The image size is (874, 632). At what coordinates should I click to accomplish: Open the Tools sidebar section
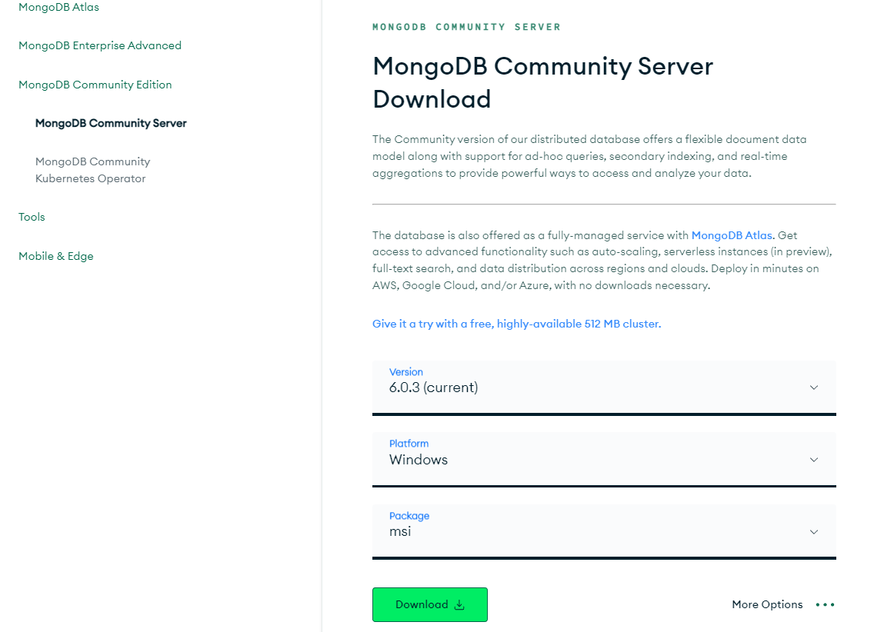click(x=32, y=217)
